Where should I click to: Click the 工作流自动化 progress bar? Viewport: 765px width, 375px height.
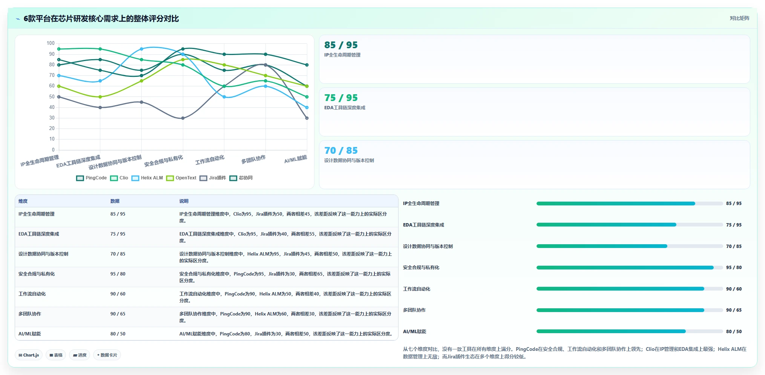coord(630,289)
